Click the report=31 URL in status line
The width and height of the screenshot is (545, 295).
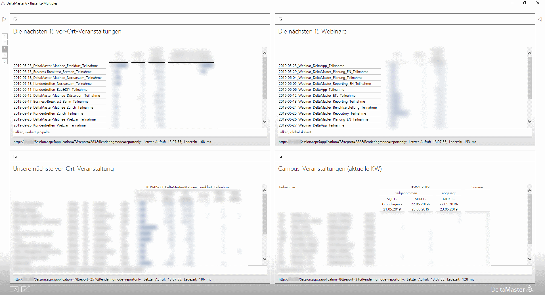point(342,279)
